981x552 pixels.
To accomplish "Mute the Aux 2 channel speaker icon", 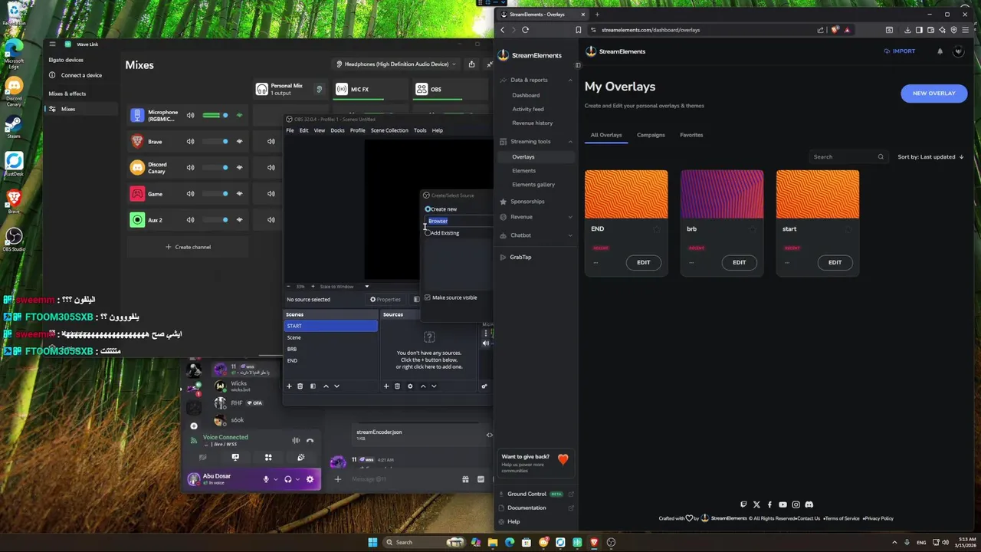I will [x=190, y=219].
